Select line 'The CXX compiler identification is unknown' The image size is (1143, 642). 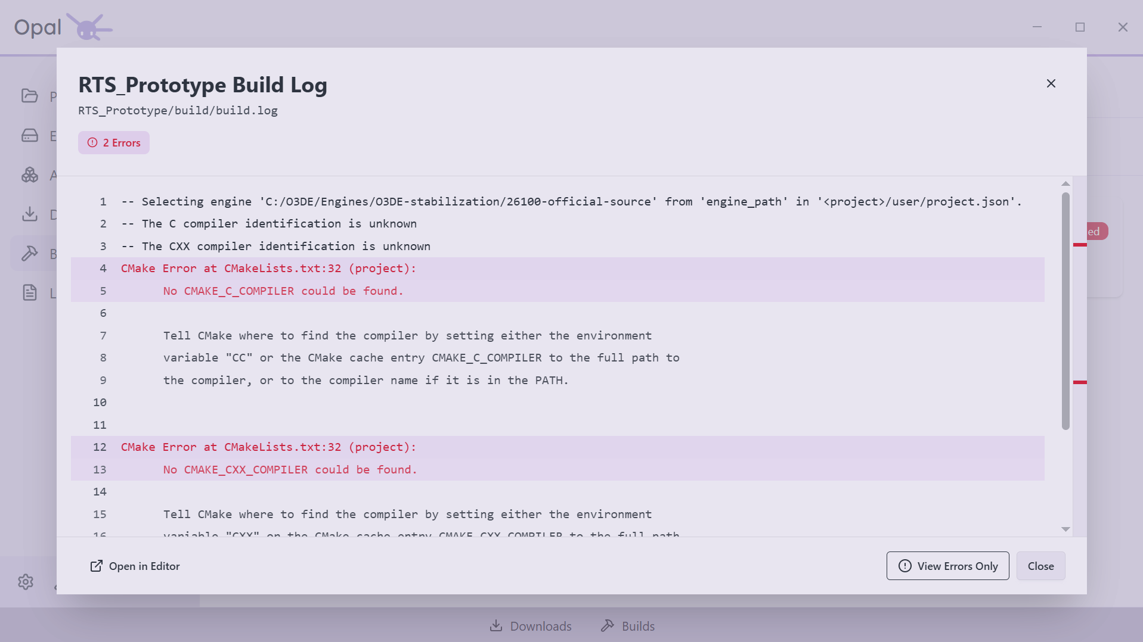(x=557, y=247)
